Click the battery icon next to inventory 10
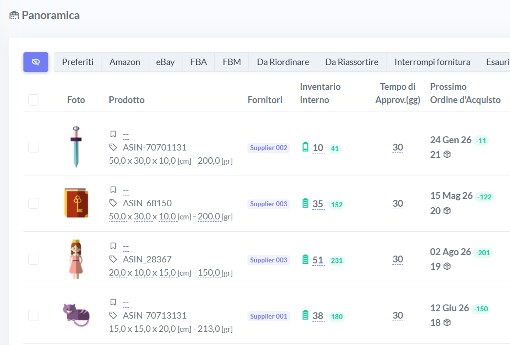This screenshot has width=510, height=345. (306, 147)
